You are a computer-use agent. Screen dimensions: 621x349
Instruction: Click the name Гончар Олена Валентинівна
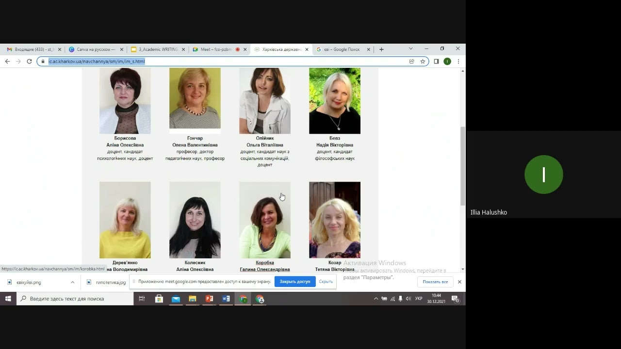pyautogui.click(x=195, y=142)
